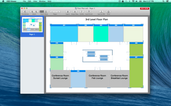Click Conference Room Breakfast Lounge text

pos(119,77)
